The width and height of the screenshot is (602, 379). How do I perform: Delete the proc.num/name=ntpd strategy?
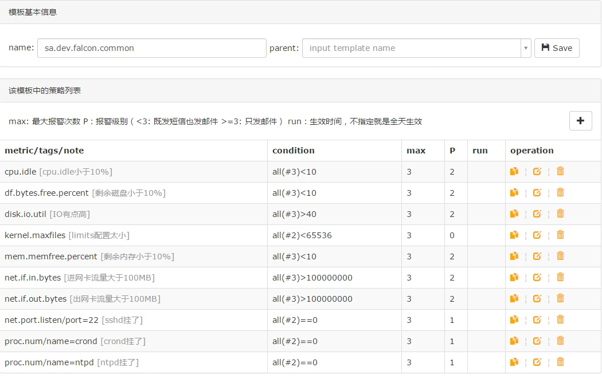pyautogui.click(x=561, y=362)
